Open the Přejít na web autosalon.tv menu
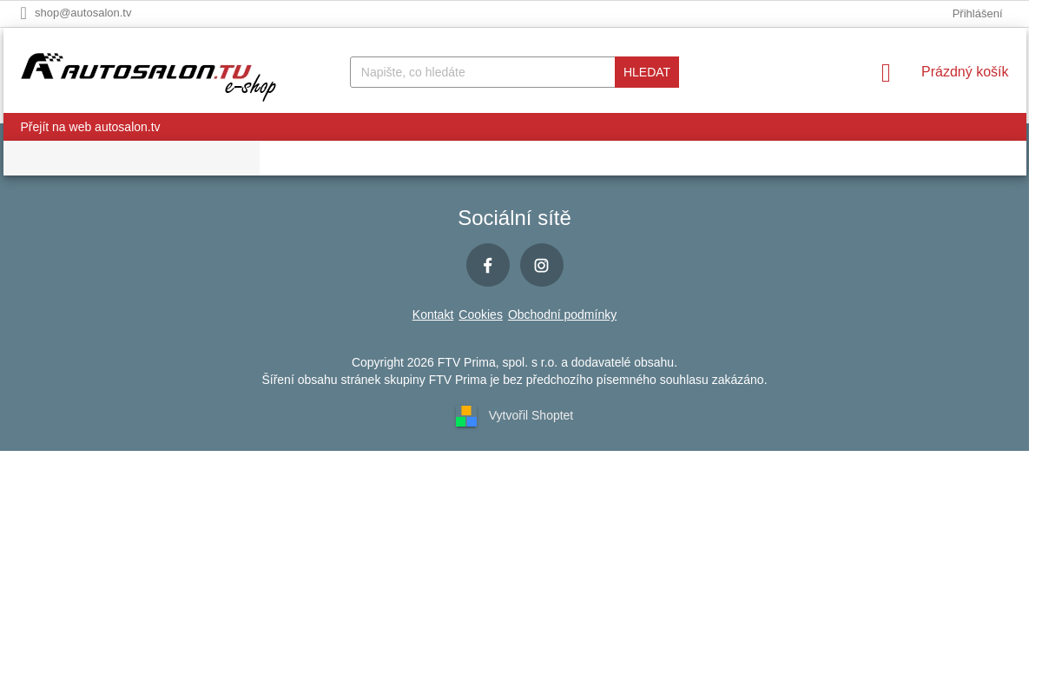Image resolution: width=1042 pixels, height=695 pixels. pos(89,127)
